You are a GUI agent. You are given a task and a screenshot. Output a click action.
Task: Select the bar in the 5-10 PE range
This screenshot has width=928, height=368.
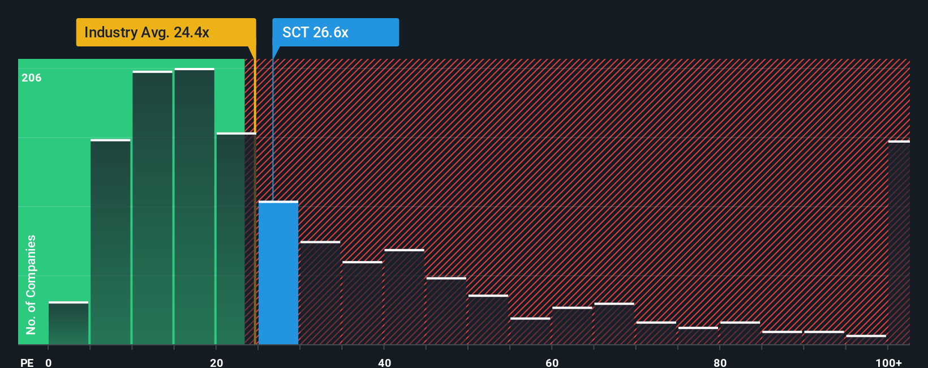[x=110, y=242]
